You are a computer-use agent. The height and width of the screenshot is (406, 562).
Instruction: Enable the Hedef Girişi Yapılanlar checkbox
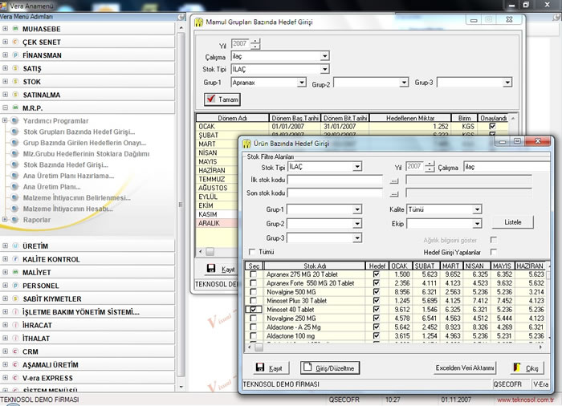click(494, 252)
